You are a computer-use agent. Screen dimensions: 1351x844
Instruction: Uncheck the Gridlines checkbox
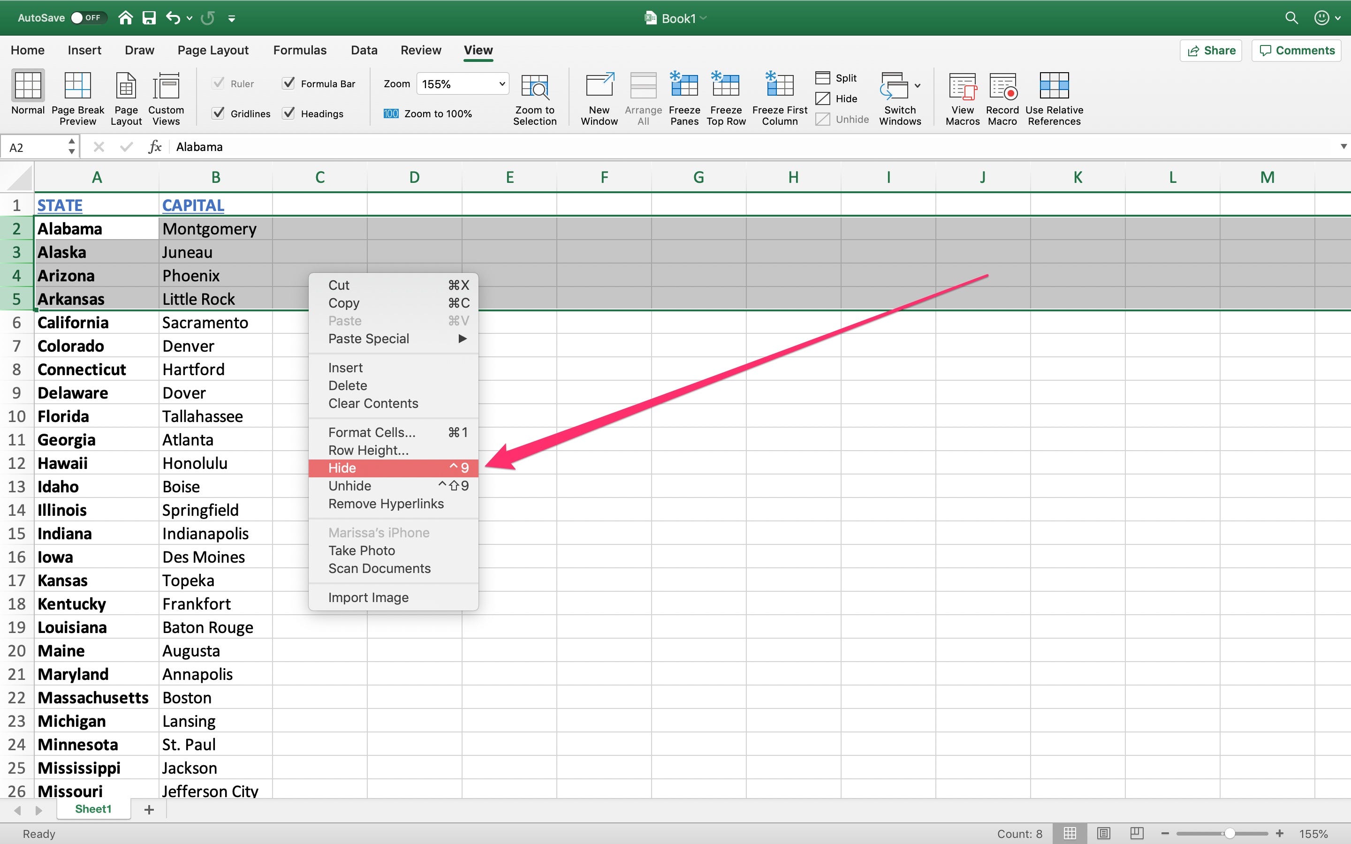click(x=218, y=113)
